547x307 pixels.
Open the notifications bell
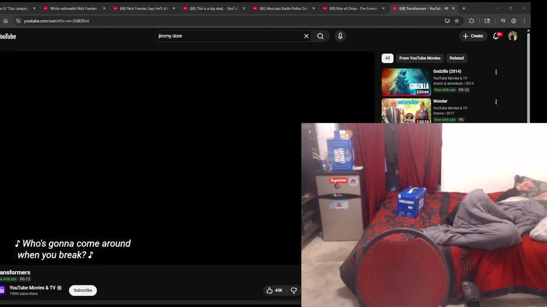pos(496,36)
